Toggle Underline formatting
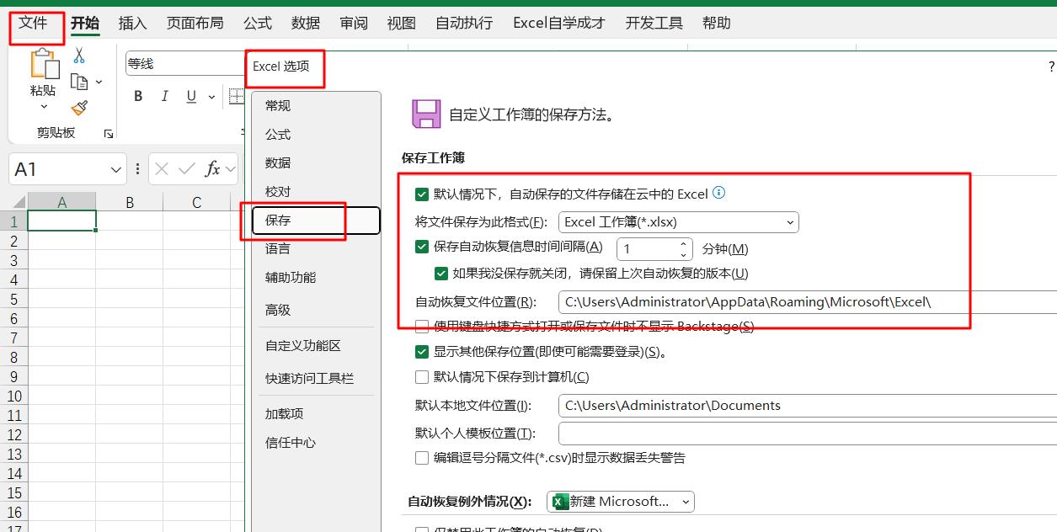The image size is (1057, 532). click(191, 96)
